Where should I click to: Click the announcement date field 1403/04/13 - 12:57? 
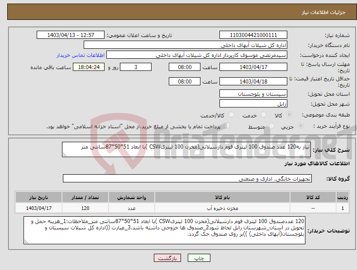click(71, 35)
